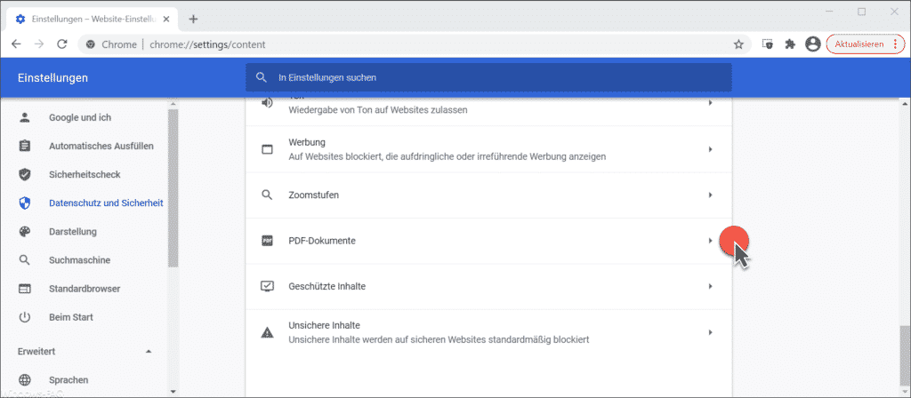
Task: Click the blue shield icon beside Datenschutz
Action: pyautogui.click(x=24, y=203)
